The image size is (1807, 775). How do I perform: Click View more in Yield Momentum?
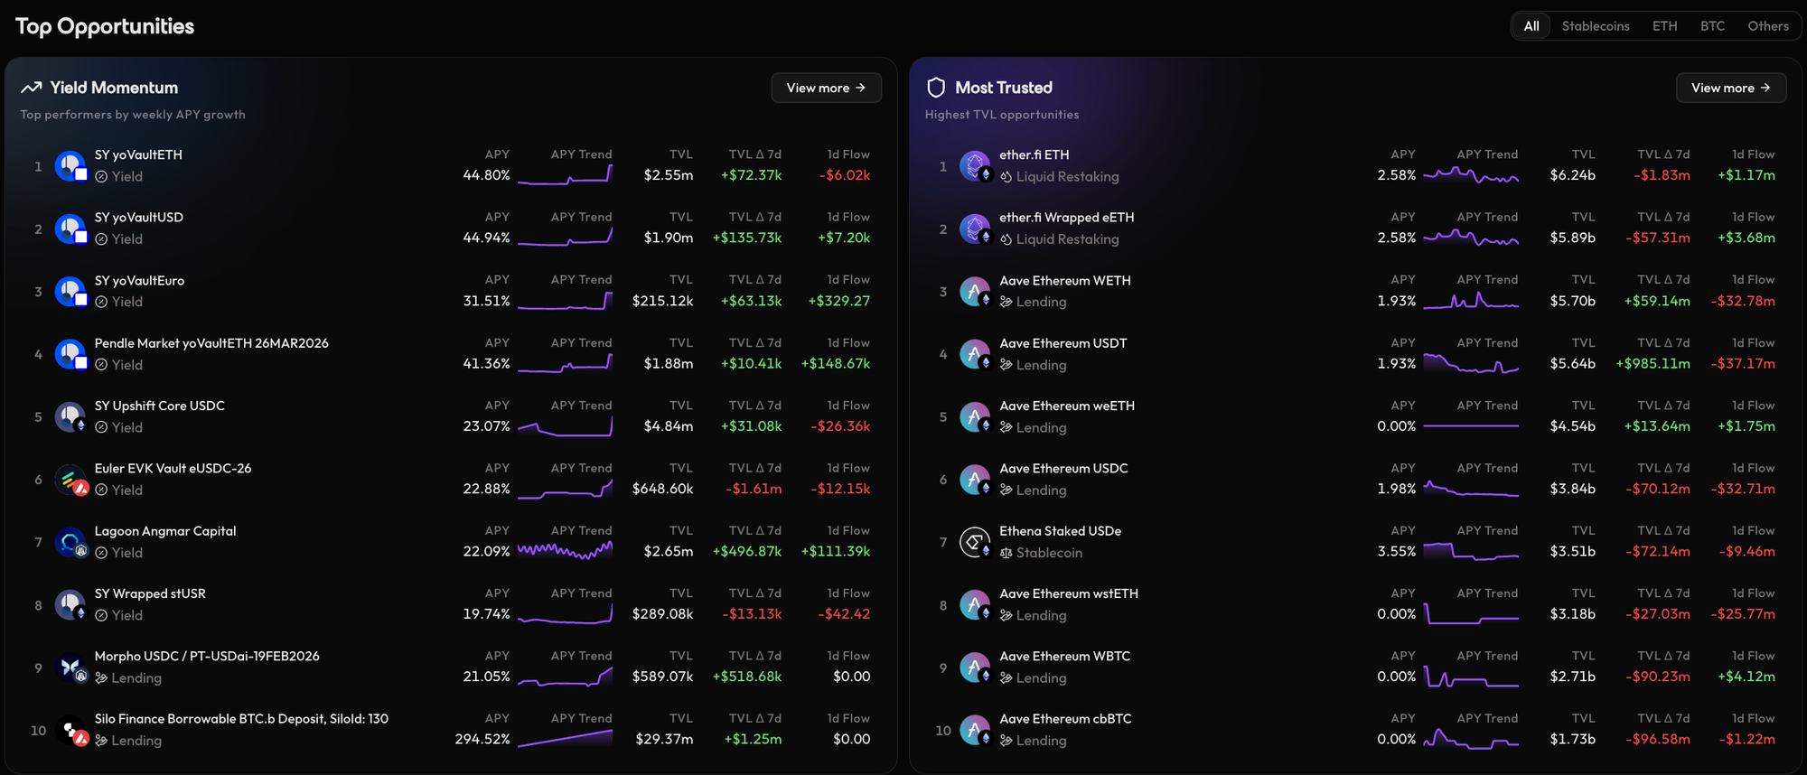coord(826,88)
